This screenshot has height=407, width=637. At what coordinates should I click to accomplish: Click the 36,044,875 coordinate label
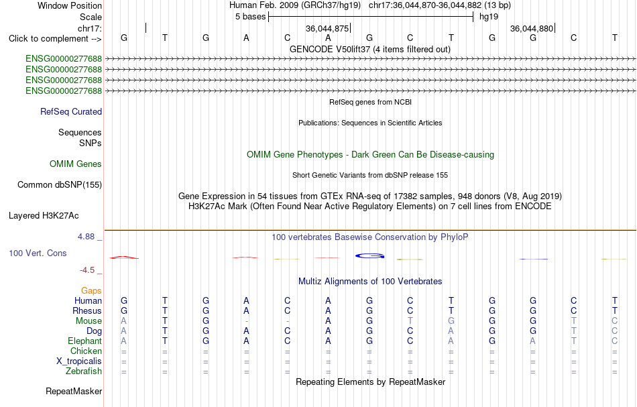[x=327, y=28]
